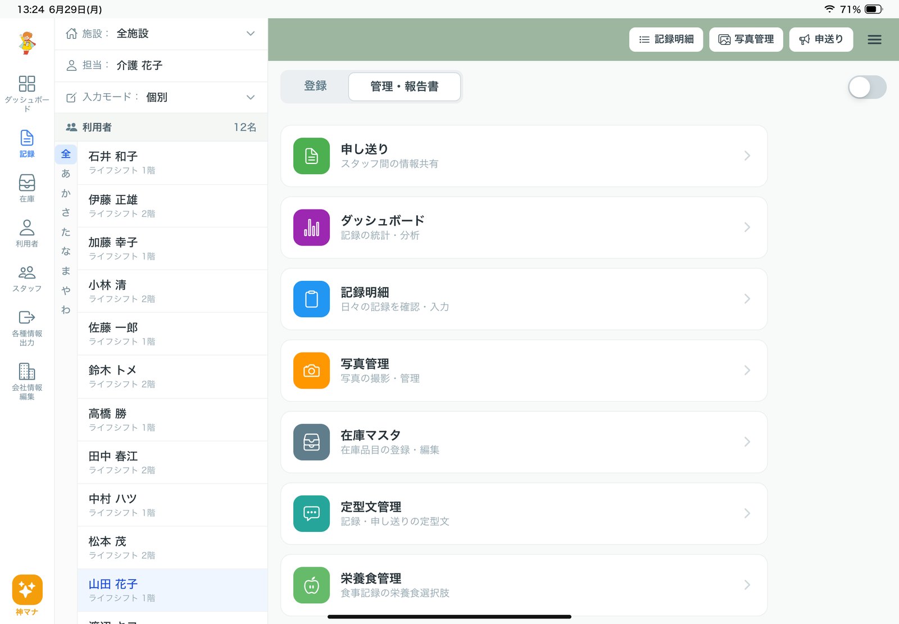Open the スタッフ sidebar section
The height and width of the screenshot is (624, 899).
tap(27, 278)
